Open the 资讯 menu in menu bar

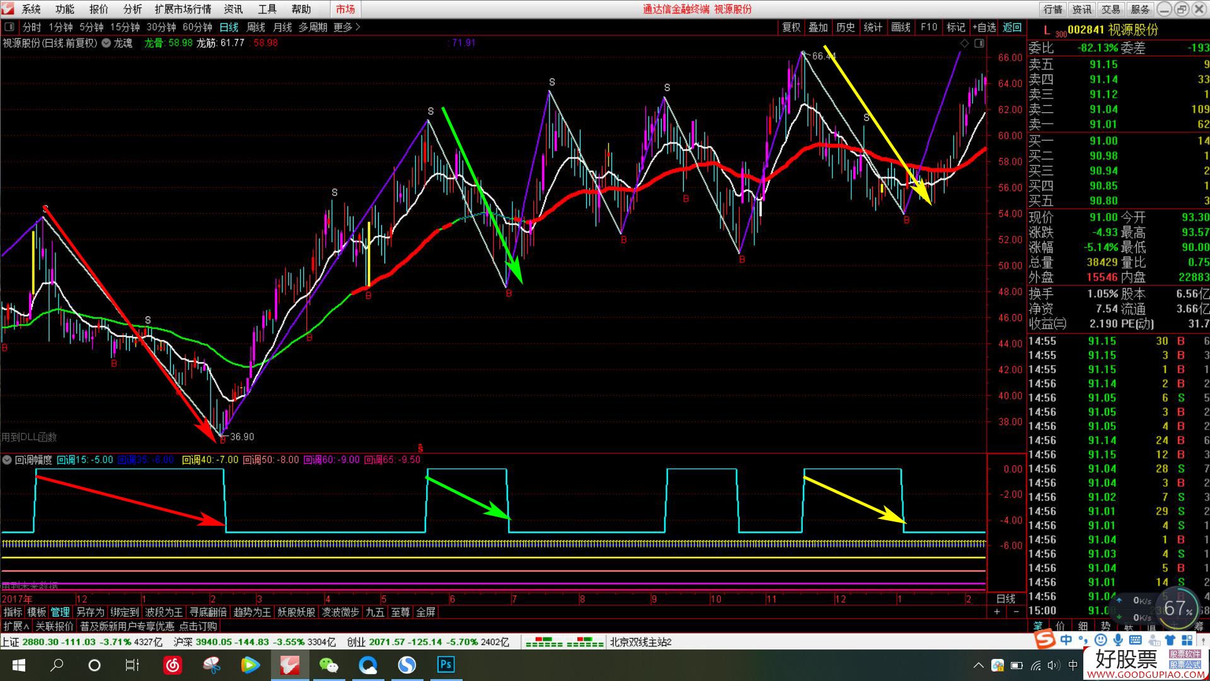(x=233, y=9)
